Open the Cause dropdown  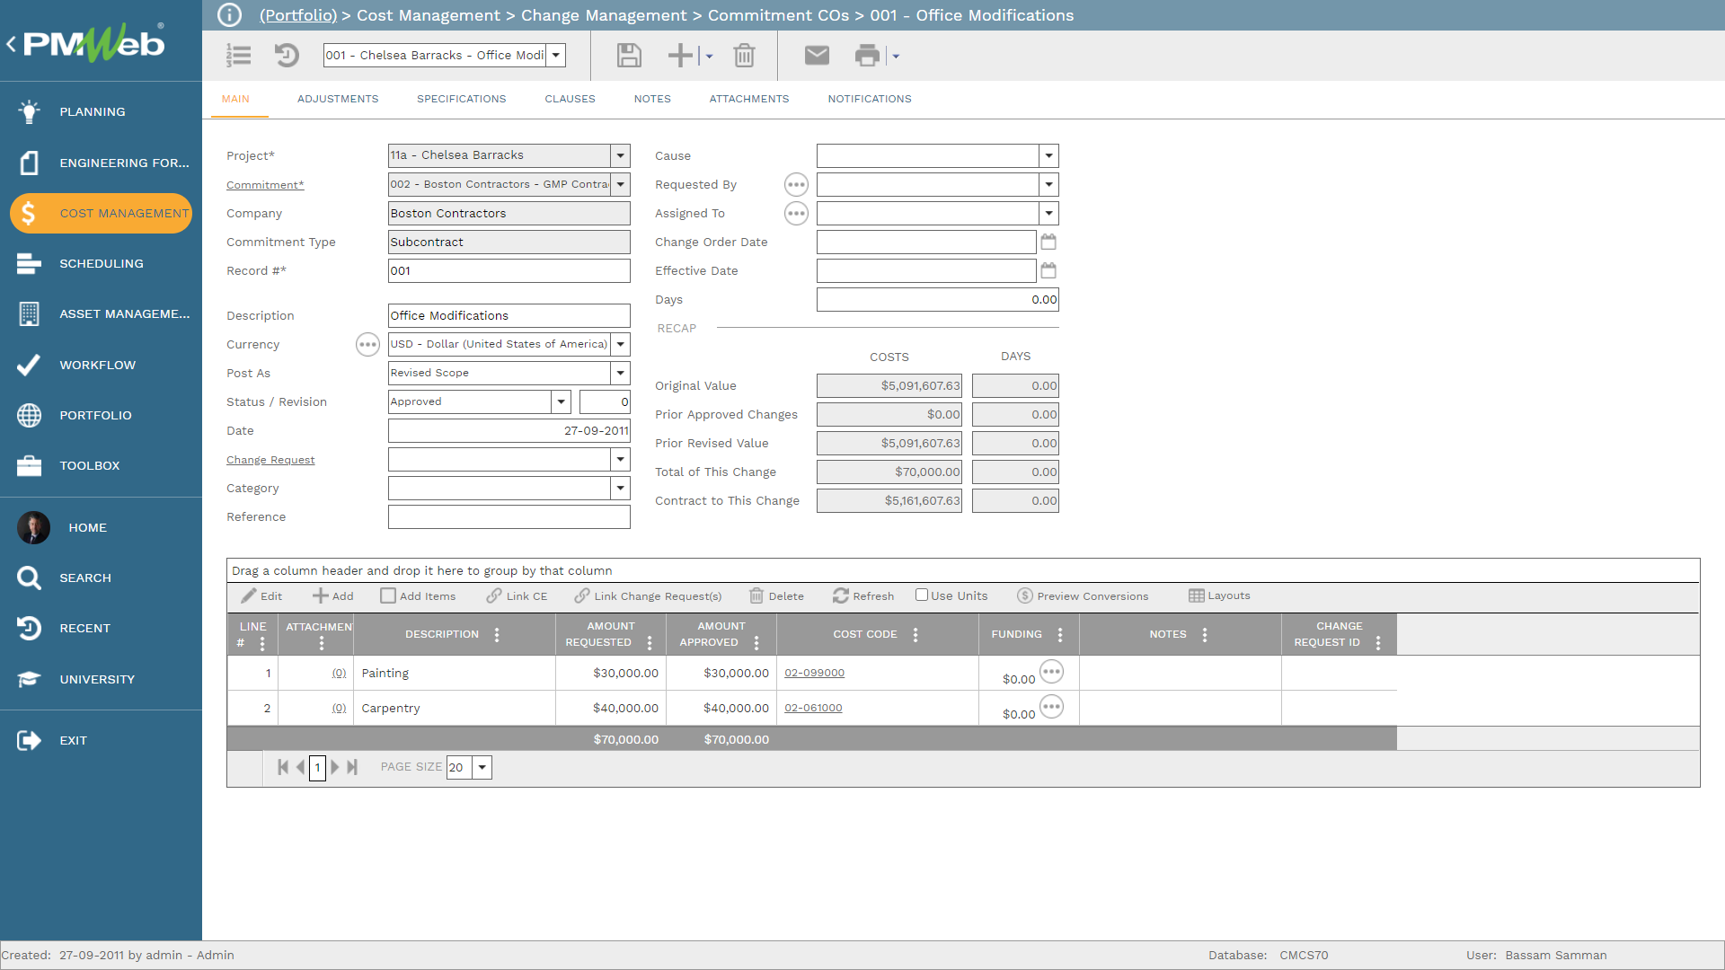1048,156
